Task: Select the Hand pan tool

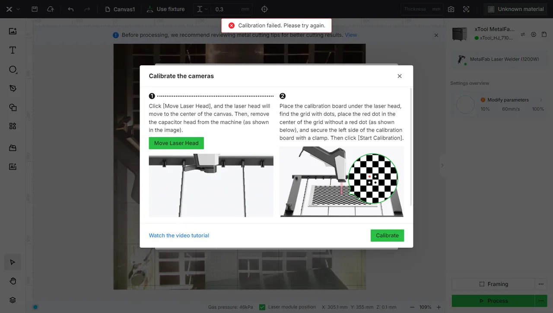Action: (13, 281)
